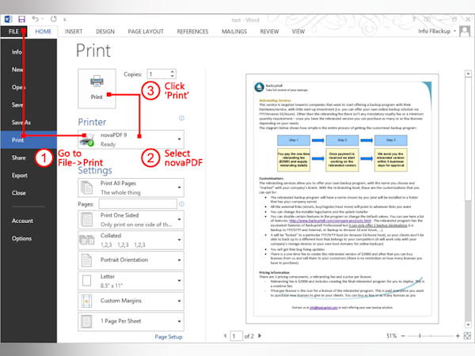The image size is (475, 356).
Task: Click the Redo icon in title bar
Action: [54, 19]
